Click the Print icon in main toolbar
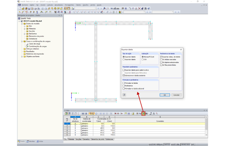This screenshot has width=225, height=146. 35,9
